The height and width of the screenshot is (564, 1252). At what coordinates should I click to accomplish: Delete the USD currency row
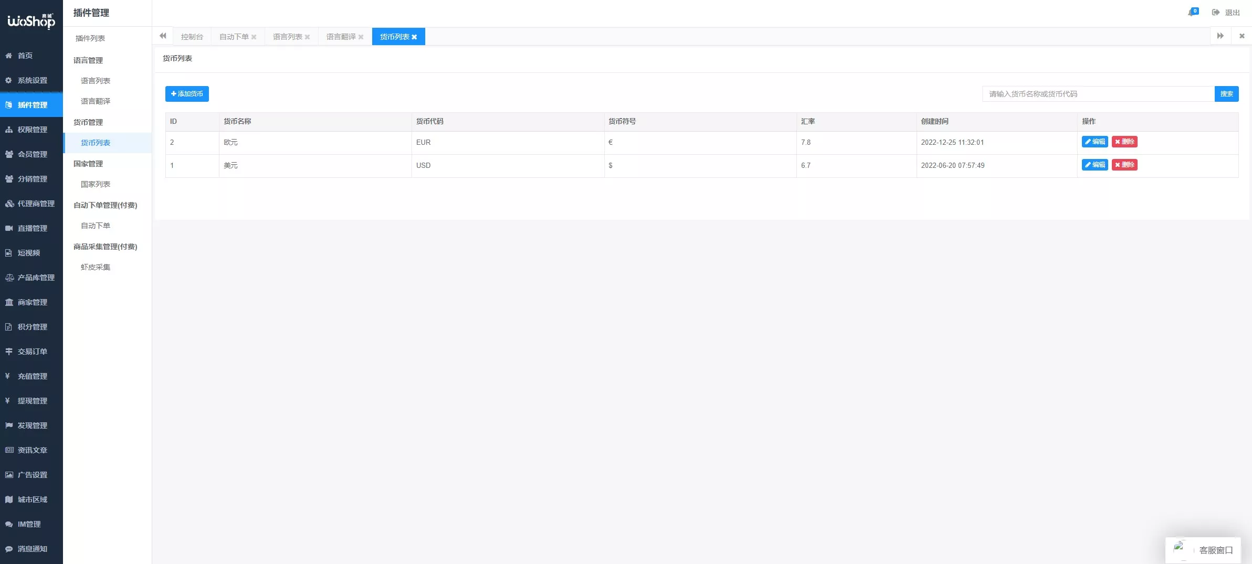pyautogui.click(x=1124, y=165)
